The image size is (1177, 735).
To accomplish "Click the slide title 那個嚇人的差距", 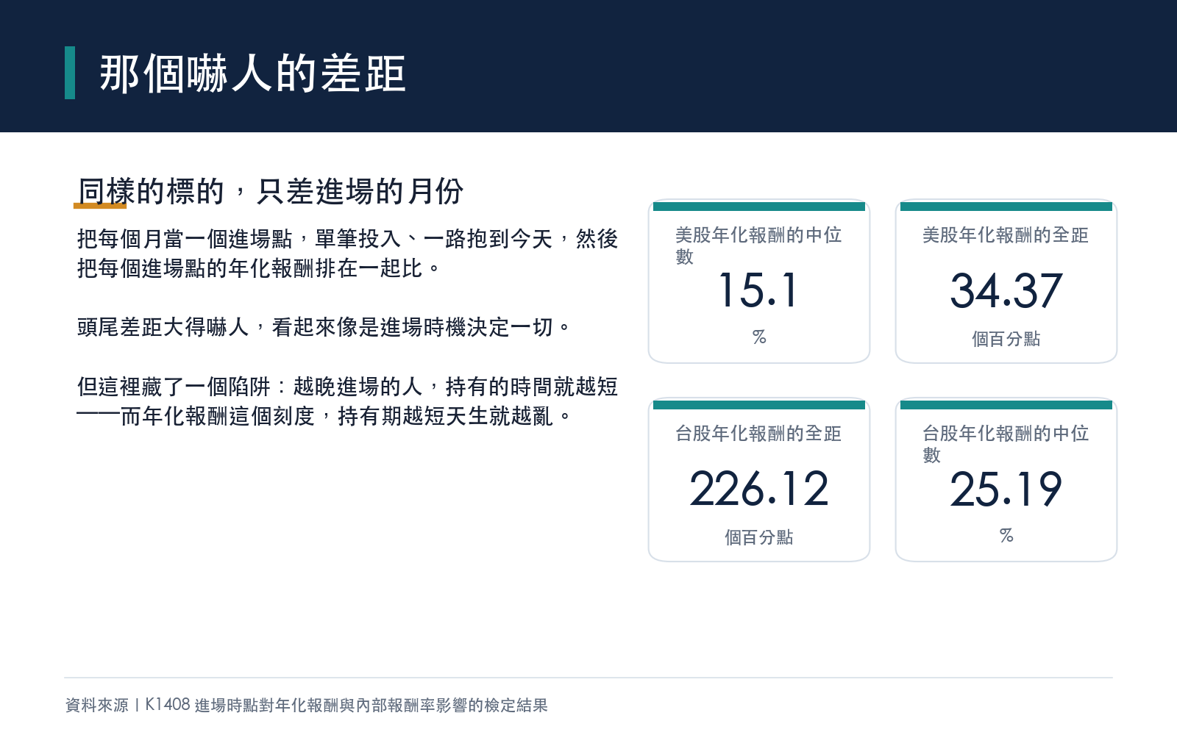I will point(252,73).
